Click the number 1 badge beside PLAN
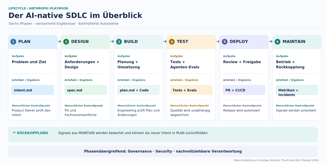 [x=13, y=42]
